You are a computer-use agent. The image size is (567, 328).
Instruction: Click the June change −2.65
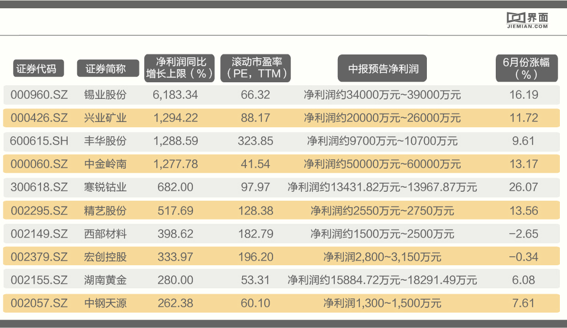pyautogui.click(x=524, y=233)
